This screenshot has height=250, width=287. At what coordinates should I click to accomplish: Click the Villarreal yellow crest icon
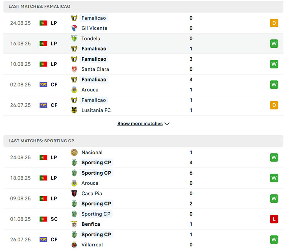74,245
